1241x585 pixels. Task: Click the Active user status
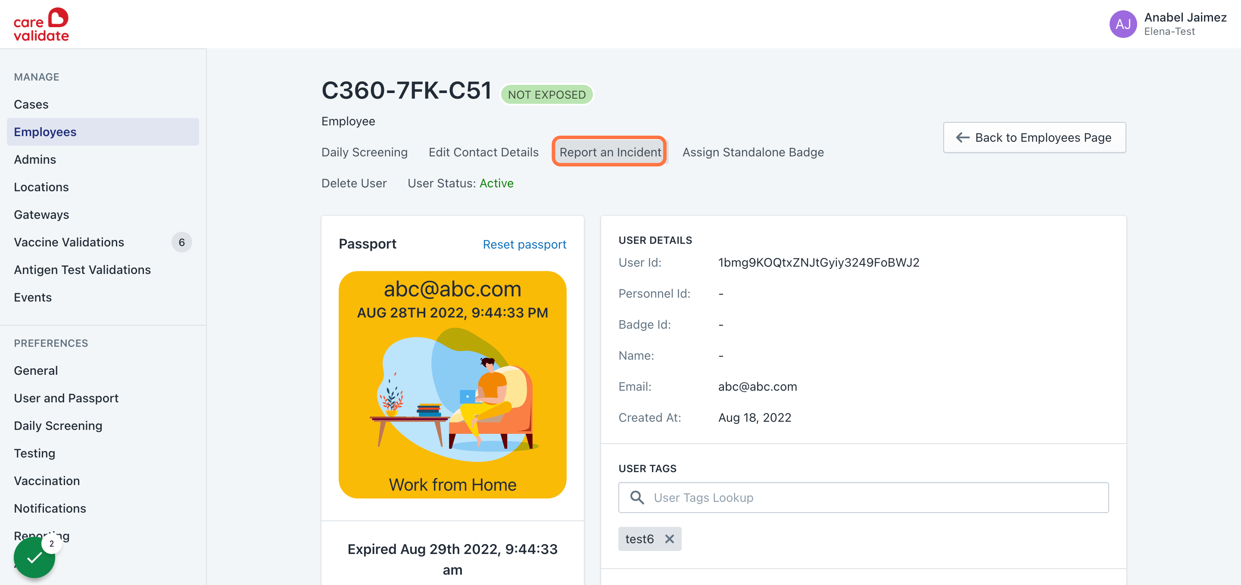pos(496,184)
